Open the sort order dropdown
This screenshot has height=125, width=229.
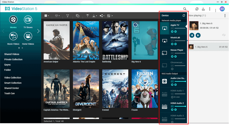[57, 16]
